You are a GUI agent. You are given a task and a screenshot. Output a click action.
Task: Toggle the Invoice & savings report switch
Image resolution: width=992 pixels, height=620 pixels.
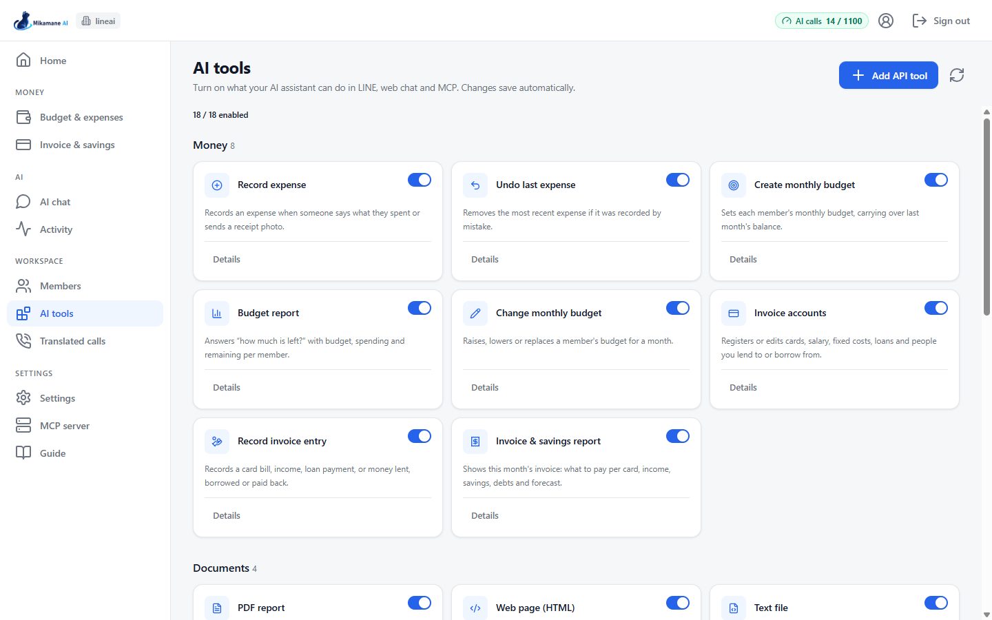[x=678, y=436]
